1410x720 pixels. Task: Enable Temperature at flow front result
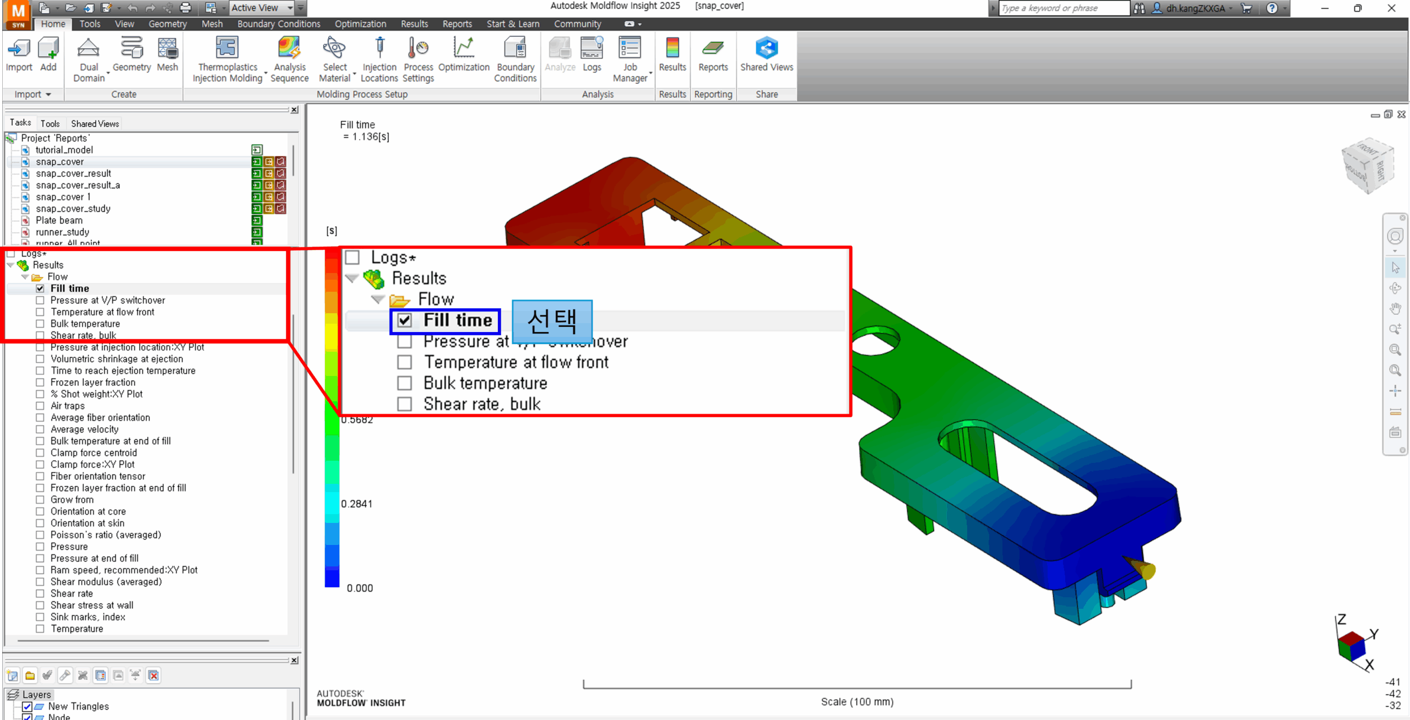pos(40,312)
